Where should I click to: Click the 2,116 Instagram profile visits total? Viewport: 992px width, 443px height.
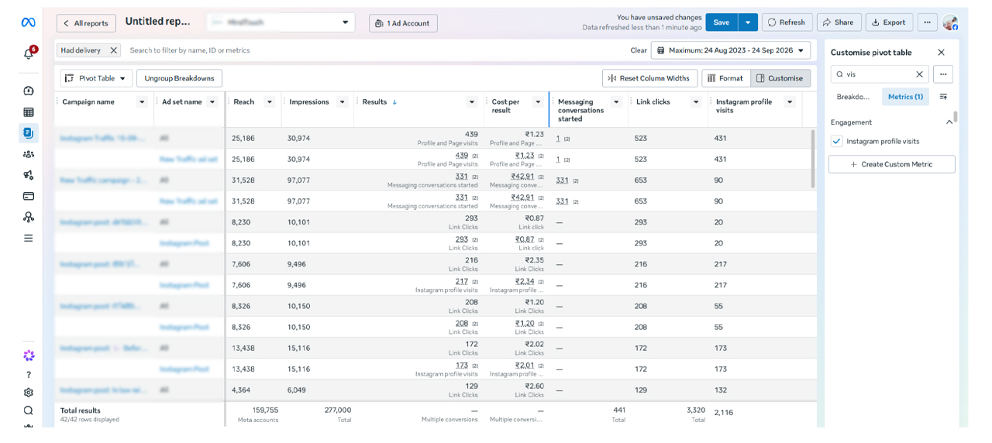[724, 412]
